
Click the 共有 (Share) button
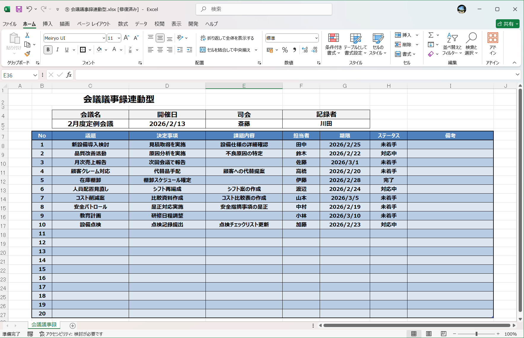click(x=507, y=24)
